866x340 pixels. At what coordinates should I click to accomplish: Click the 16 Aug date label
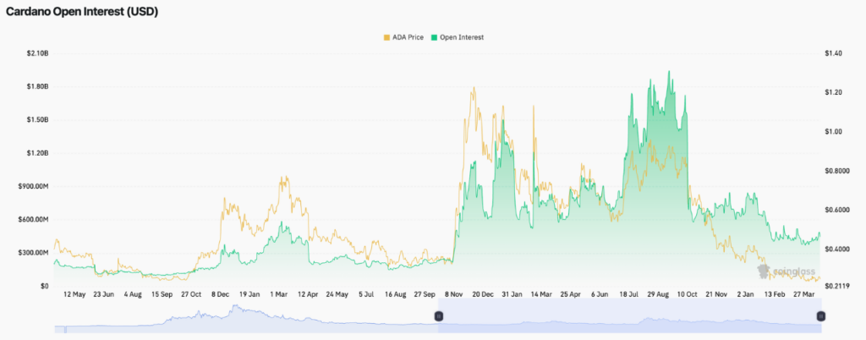(x=396, y=294)
